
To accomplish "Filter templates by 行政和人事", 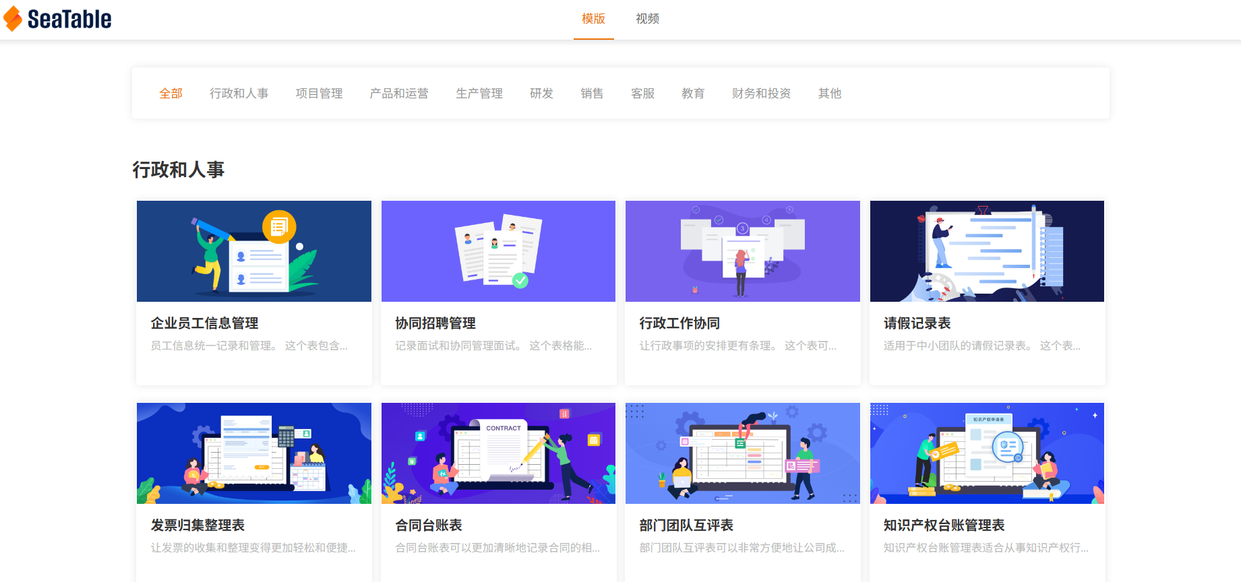I will pos(239,94).
